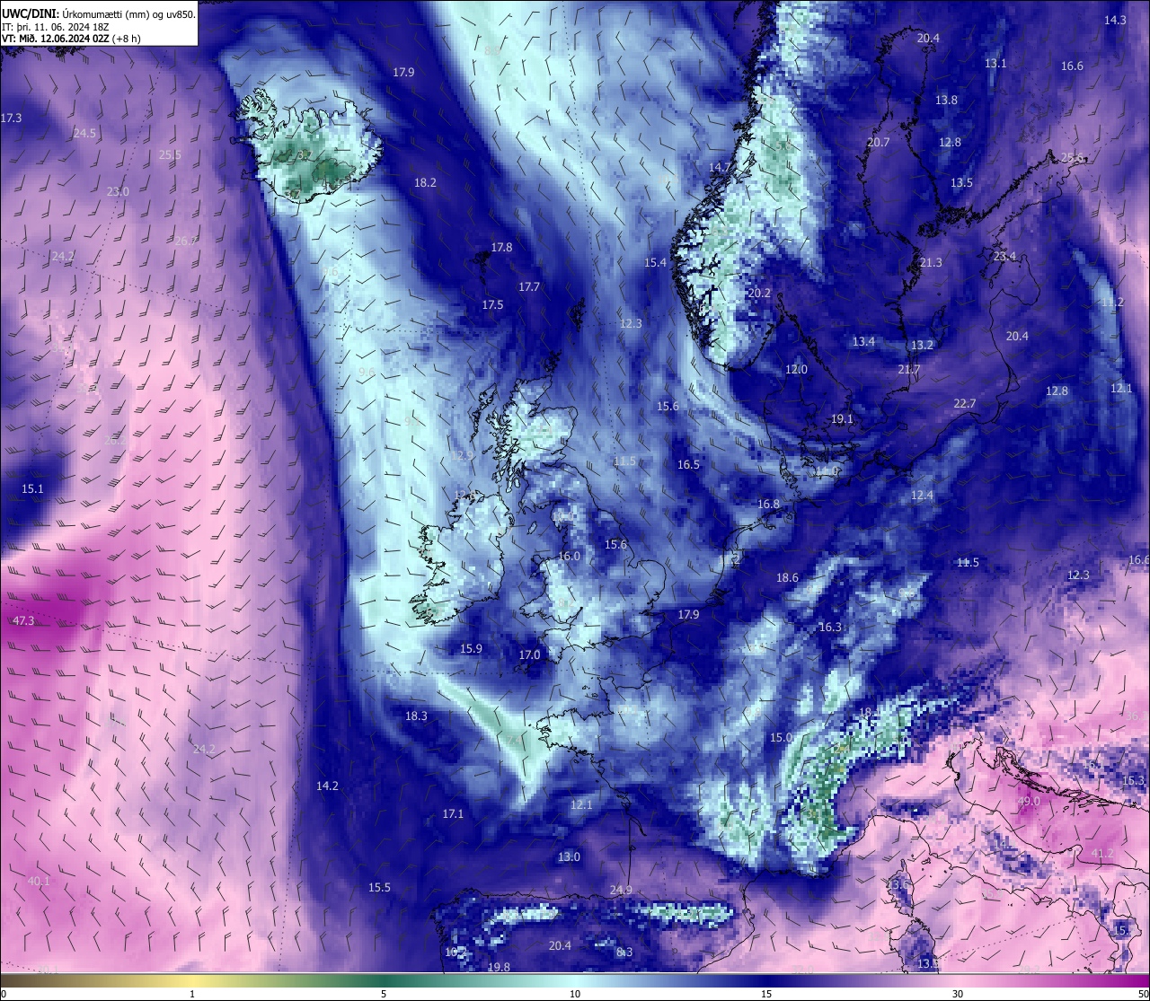Click the VT Mið. 12.06.2024 02Z line
Viewport: 1150px width, 1001px height.
tap(71, 39)
